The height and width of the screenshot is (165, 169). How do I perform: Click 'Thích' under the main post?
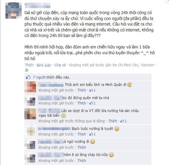pos(29,65)
